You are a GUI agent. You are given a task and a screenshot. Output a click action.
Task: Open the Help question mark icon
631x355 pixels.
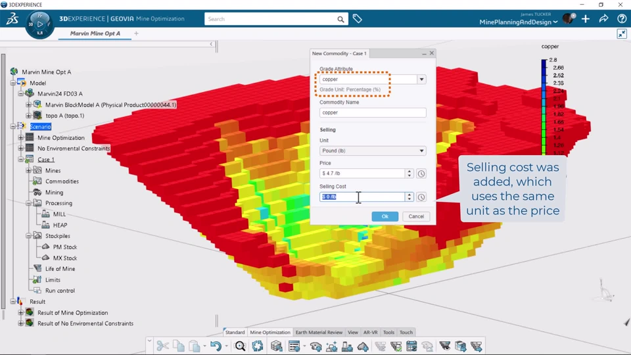pyautogui.click(x=622, y=18)
